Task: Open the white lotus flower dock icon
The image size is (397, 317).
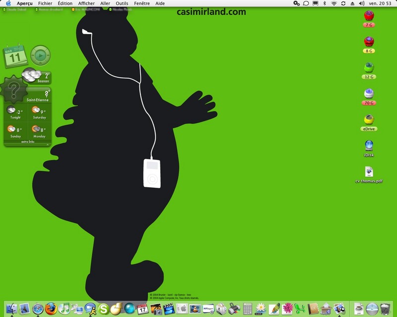Action: click(261, 309)
